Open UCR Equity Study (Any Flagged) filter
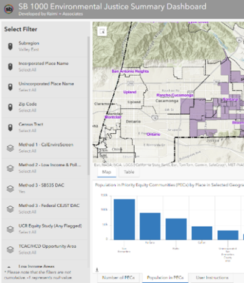The height and width of the screenshot is (283, 244). 45,229
